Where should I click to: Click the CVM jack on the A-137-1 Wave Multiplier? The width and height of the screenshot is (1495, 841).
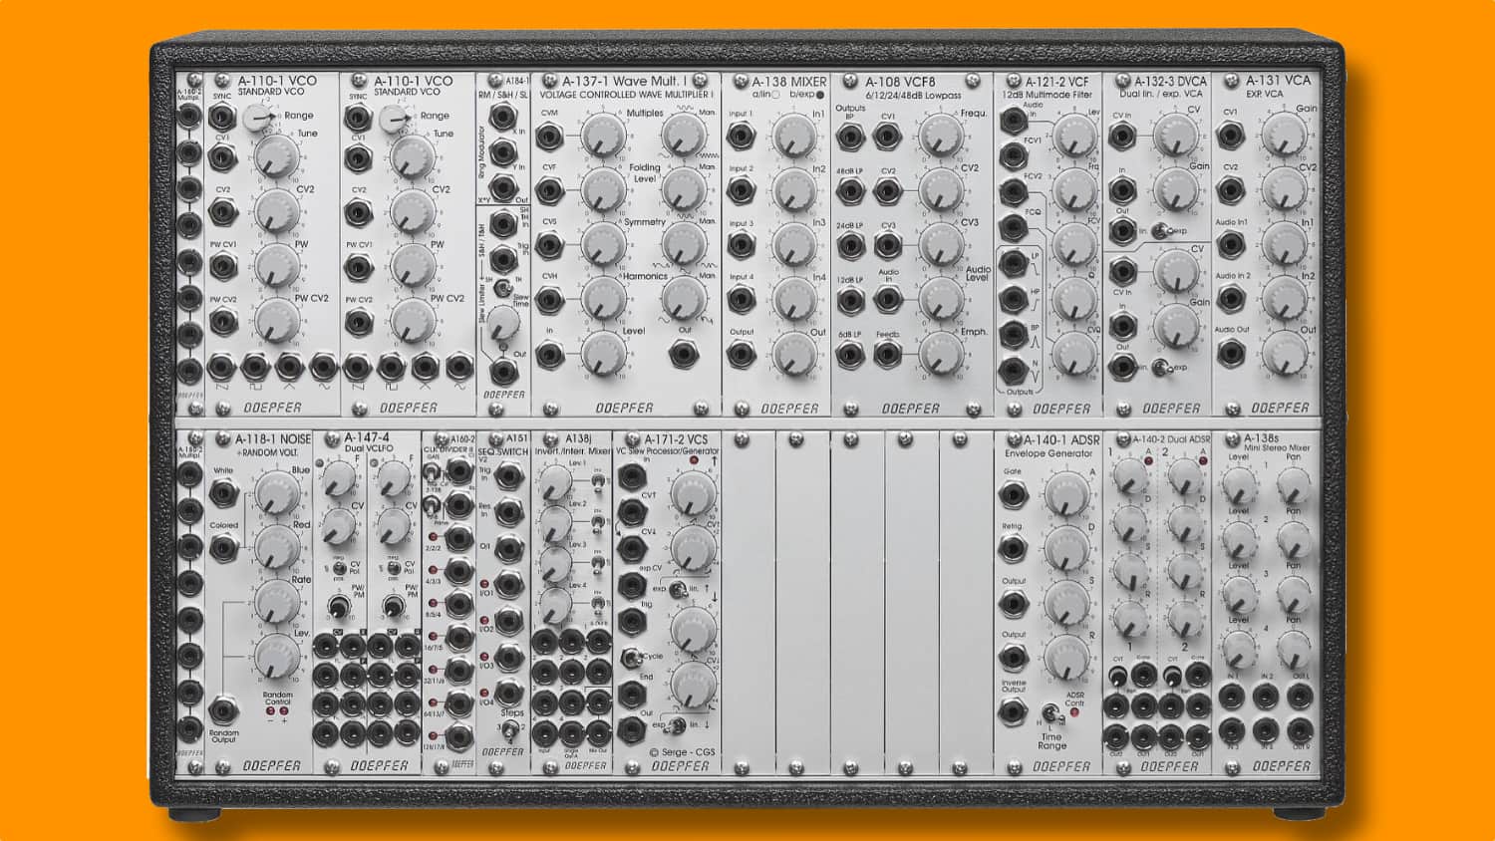[x=549, y=136]
